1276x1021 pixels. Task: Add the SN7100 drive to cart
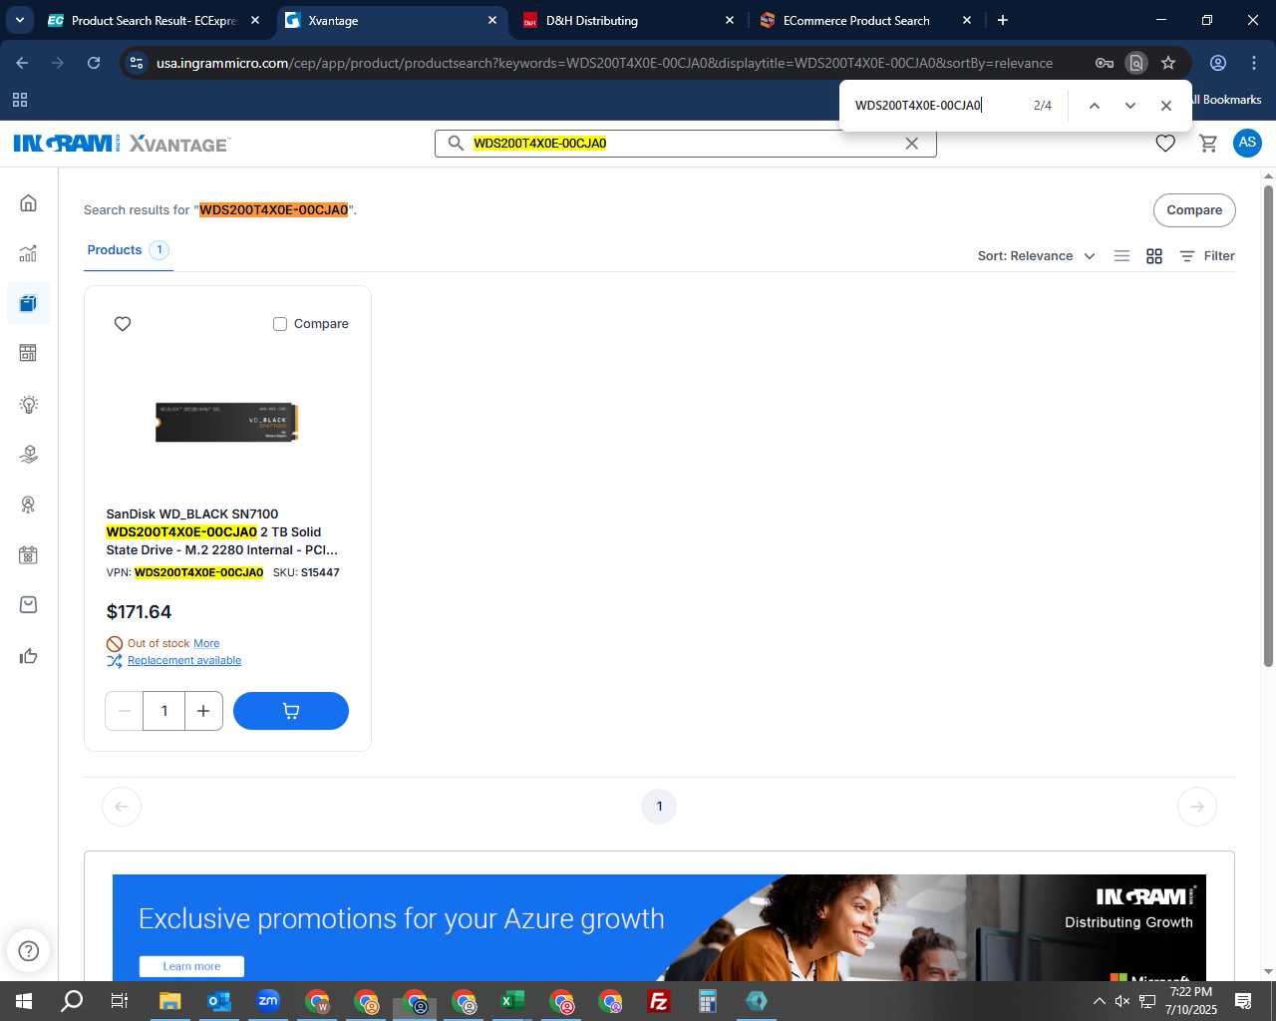click(291, 711)
